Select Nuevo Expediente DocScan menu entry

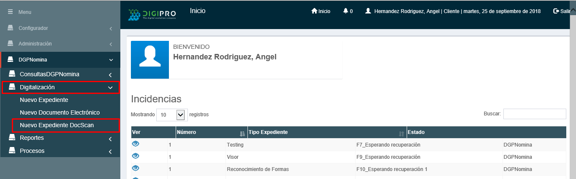coord(57,125)
